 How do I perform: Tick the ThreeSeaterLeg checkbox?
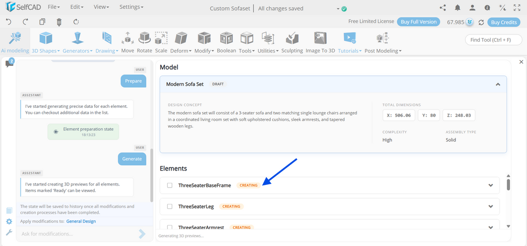pos(170,206)
